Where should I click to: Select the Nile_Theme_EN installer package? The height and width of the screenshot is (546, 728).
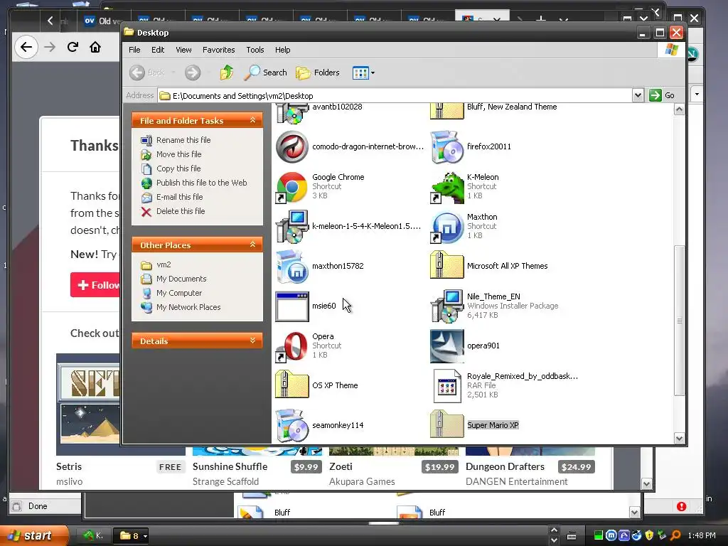[495, 306]
